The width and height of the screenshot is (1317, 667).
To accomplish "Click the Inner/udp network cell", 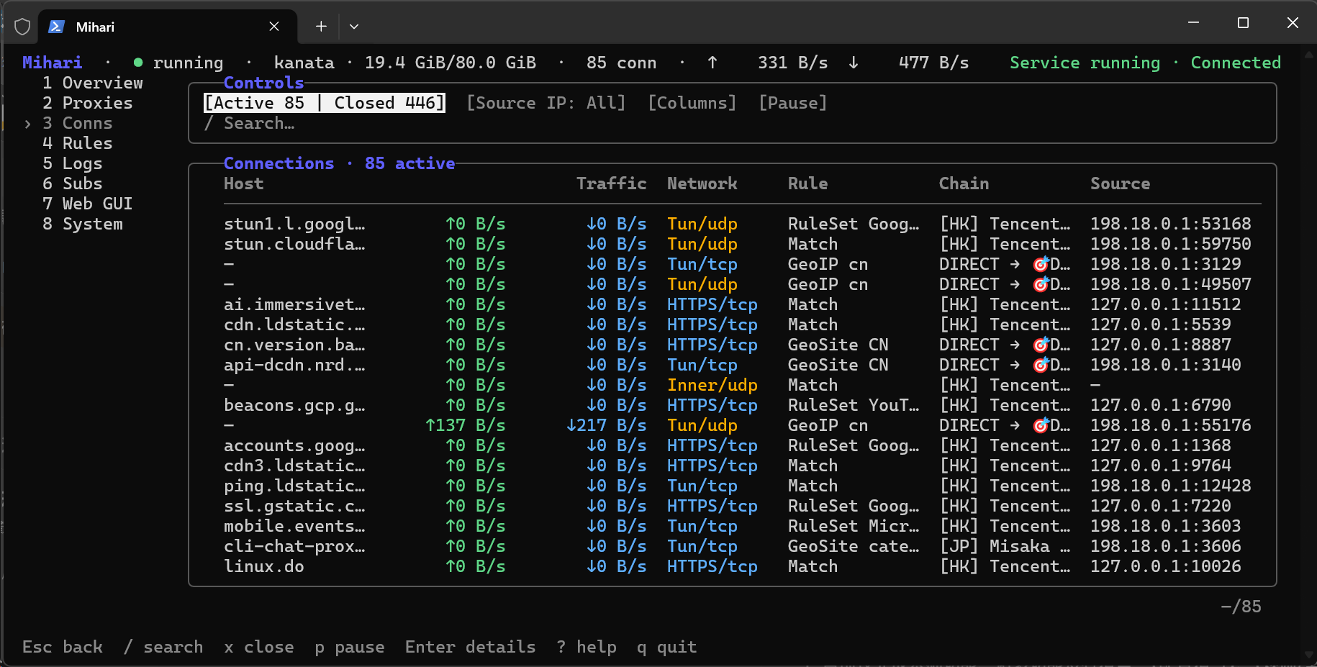I will (712, 385).
